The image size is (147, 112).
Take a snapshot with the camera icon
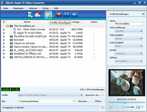coord(138,107)
